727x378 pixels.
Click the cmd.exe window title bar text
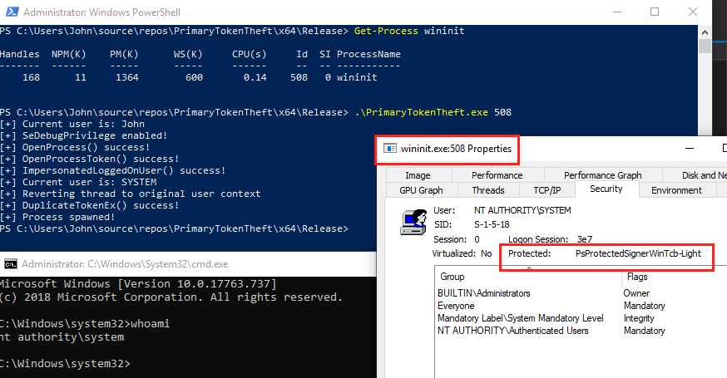pyautogui.click(x=125, y=264)
